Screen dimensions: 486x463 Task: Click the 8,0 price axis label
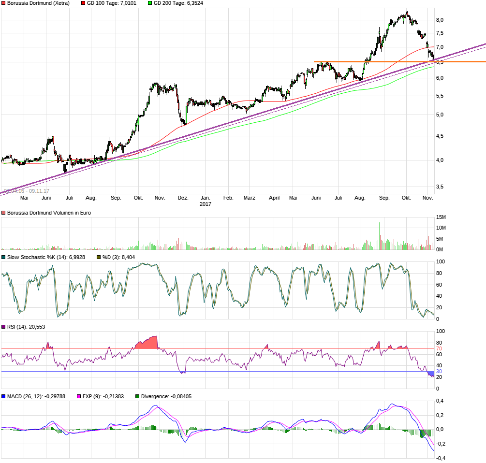(x=440, y=20)
